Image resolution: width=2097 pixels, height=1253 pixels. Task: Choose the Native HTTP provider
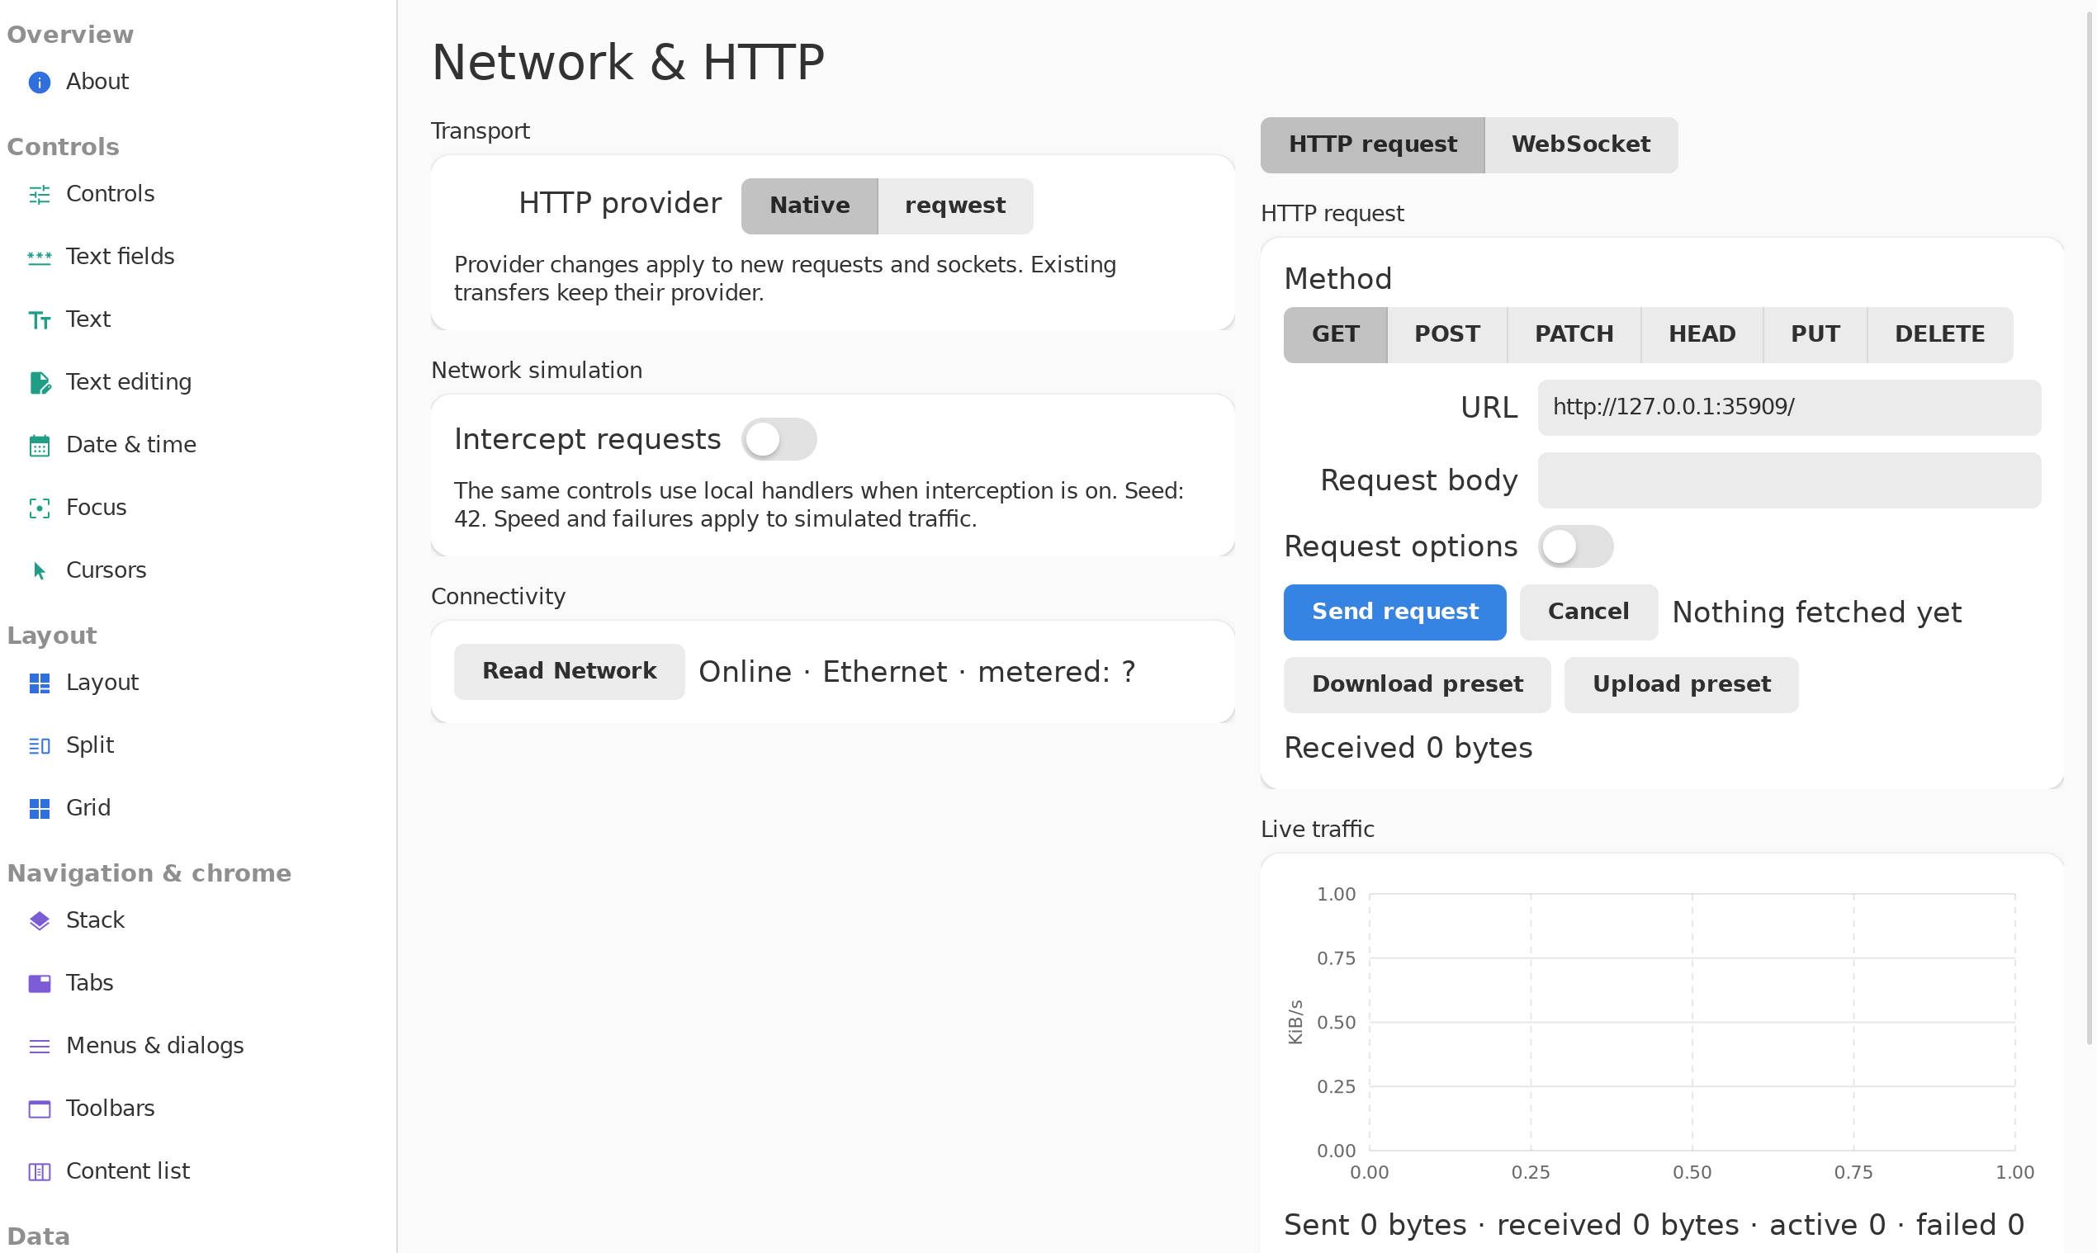click(809, 206)
